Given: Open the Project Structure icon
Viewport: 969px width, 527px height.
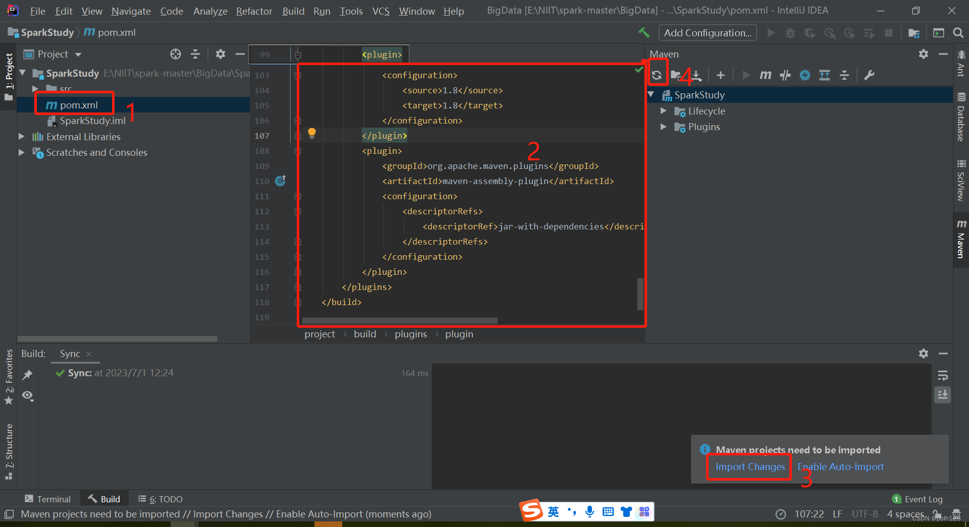Looking at the screenshot, I should click(914, 33).
